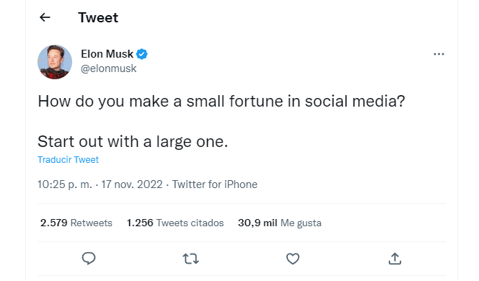This screenshot has height=281, width=479.
Task: View the 30,9 mil Me gusta list
Action: click(280, 223)
